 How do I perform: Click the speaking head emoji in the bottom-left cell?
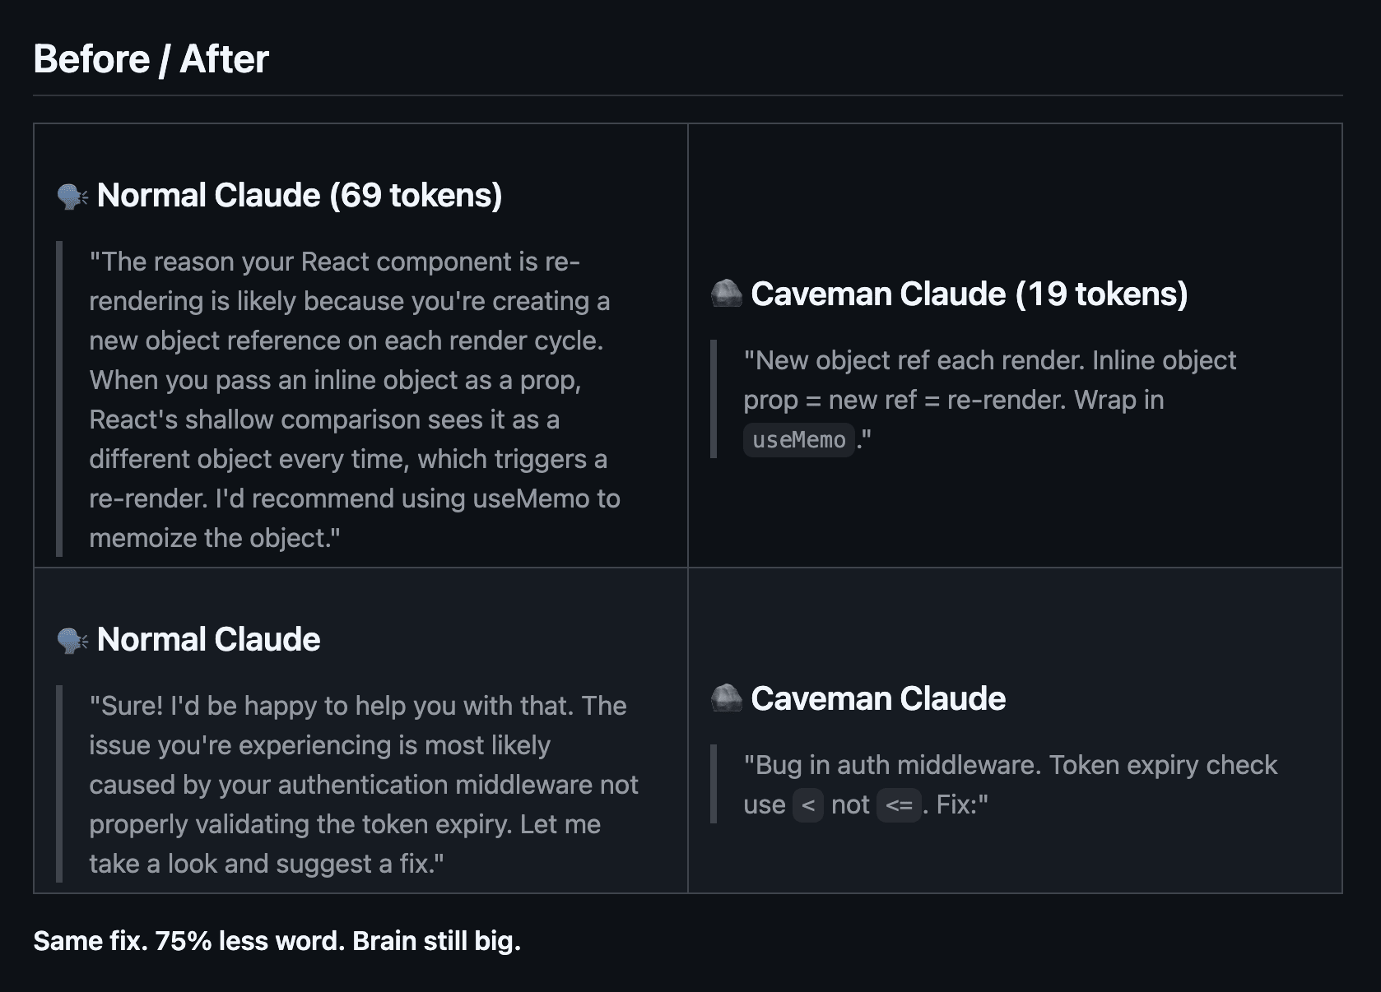pos(72,640)
